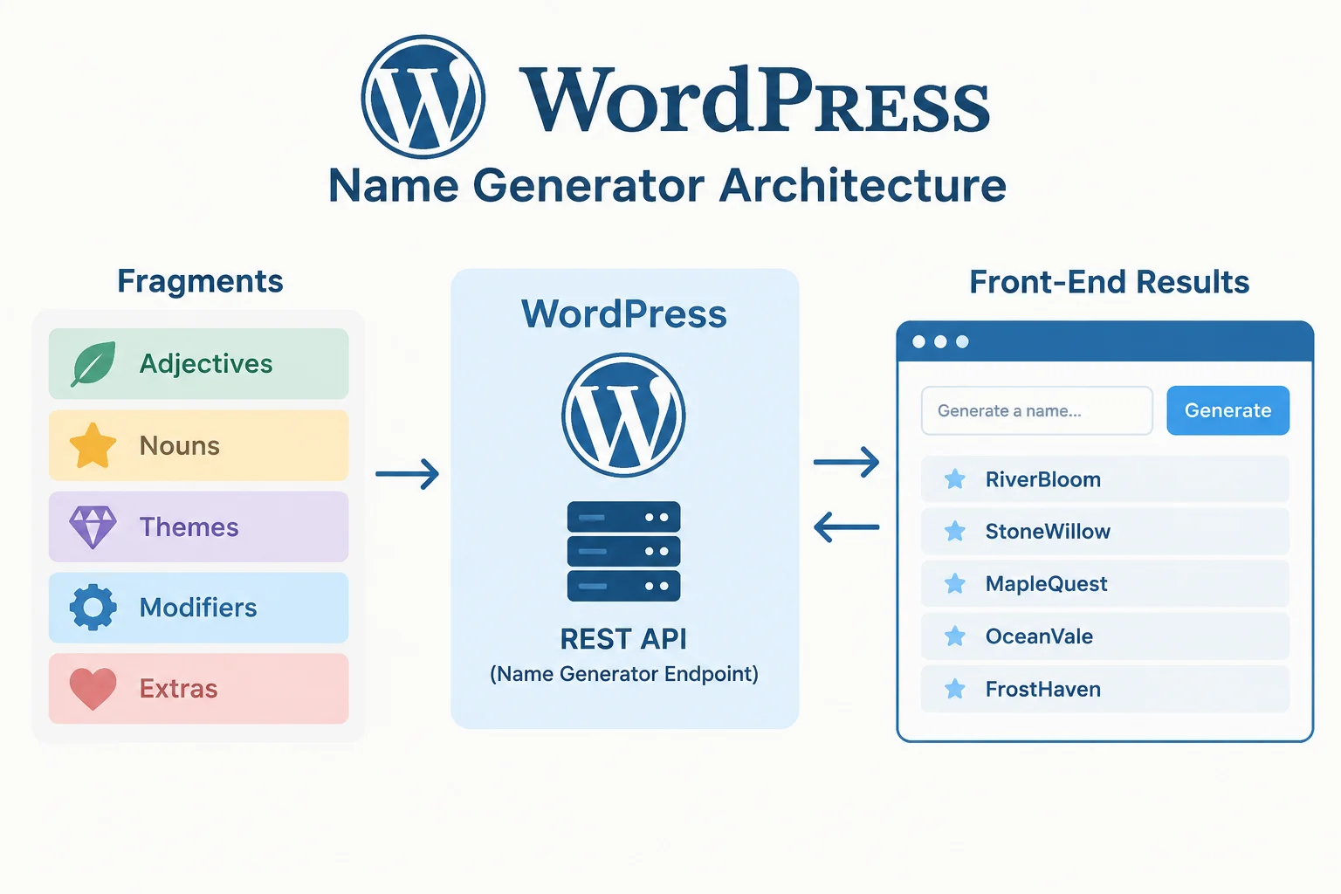The width and height of the screenshot is (1341, 894).
Task: Click the yellow star icon beside Nouns
Action: (x=93, y=445)
